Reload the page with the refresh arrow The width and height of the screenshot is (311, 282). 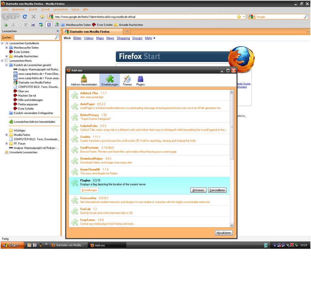pos(25,17)
